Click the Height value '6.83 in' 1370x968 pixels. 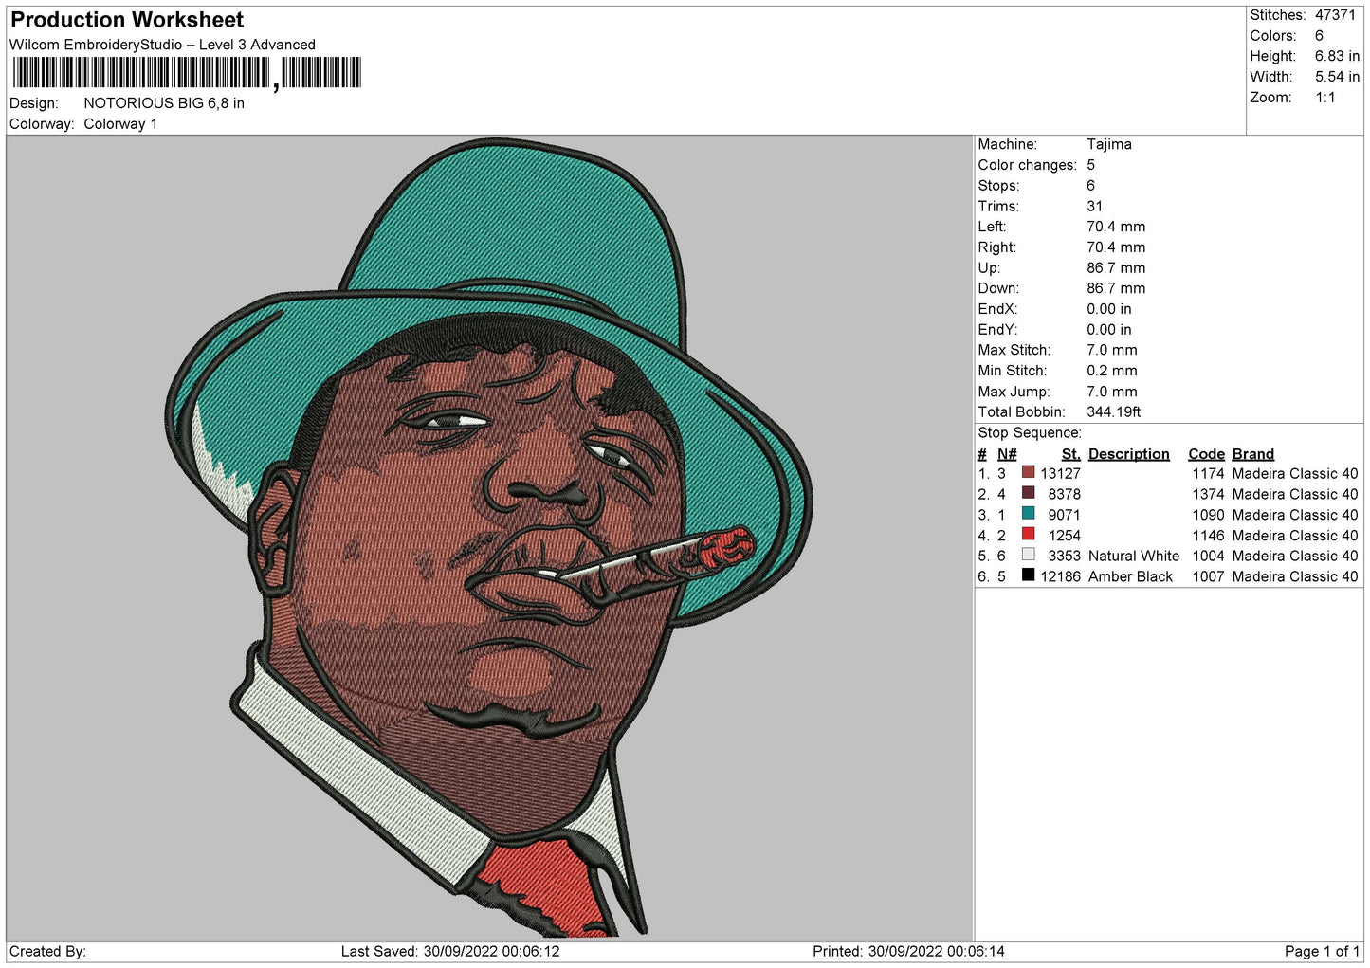click(x=1337, y=56)
